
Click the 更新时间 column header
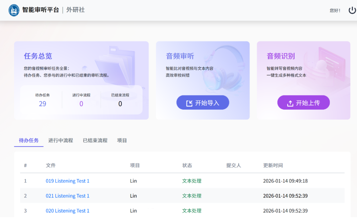tap(273, 165)
